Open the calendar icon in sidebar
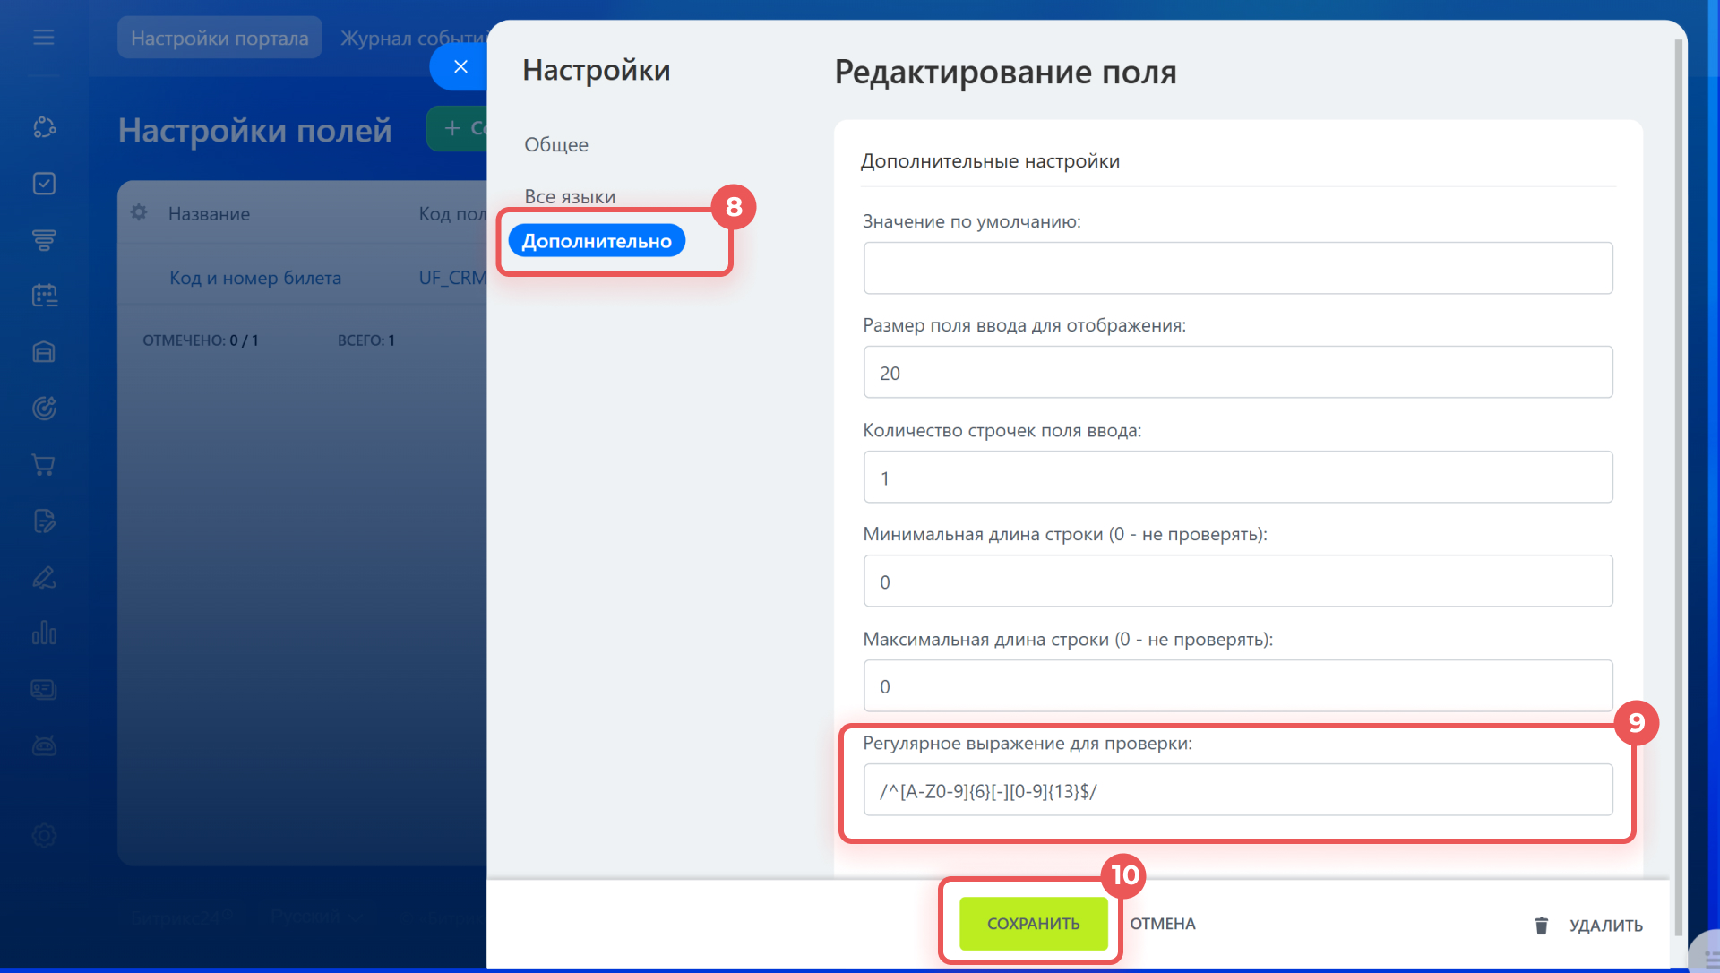Screen dimensions: 1720x973 [x=44, y=296]
